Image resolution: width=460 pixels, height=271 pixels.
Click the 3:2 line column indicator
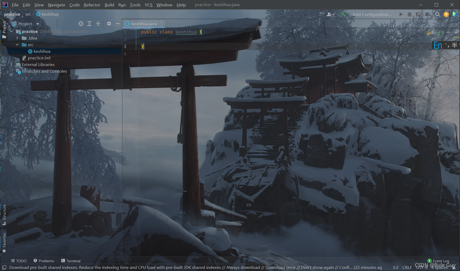tap(395, 267)
